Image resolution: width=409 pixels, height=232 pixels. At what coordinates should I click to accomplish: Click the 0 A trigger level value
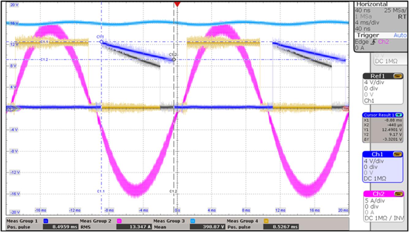coord(360,48)
